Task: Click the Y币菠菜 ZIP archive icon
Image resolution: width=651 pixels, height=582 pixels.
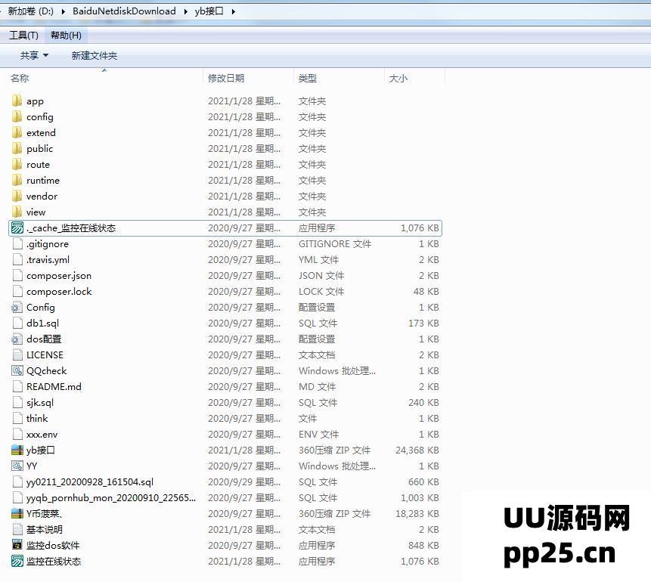Action: coord(17,513)
